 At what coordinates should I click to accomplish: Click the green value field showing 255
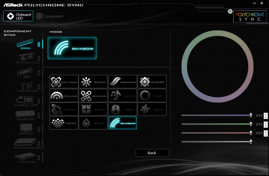259,124
